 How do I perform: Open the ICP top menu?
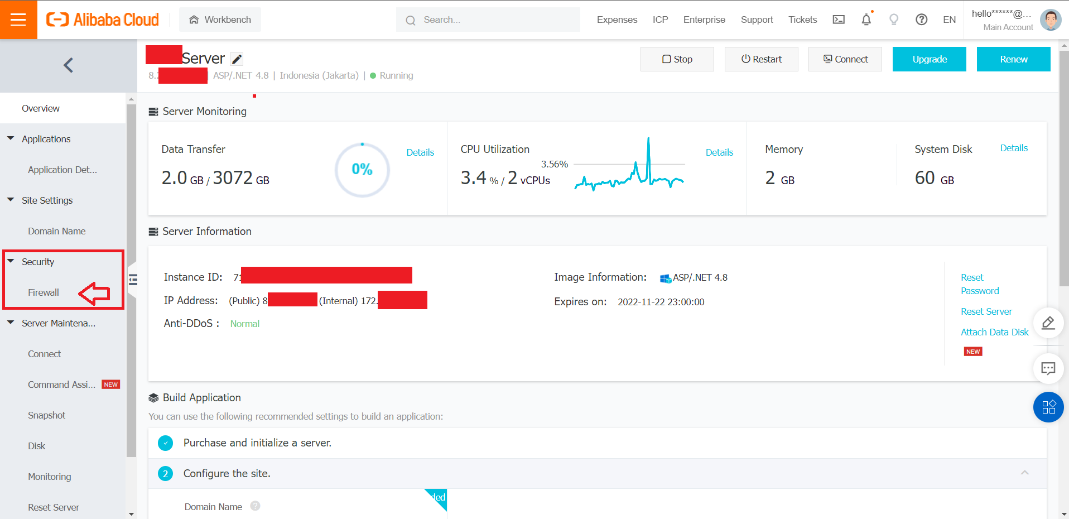click(660, 20)
